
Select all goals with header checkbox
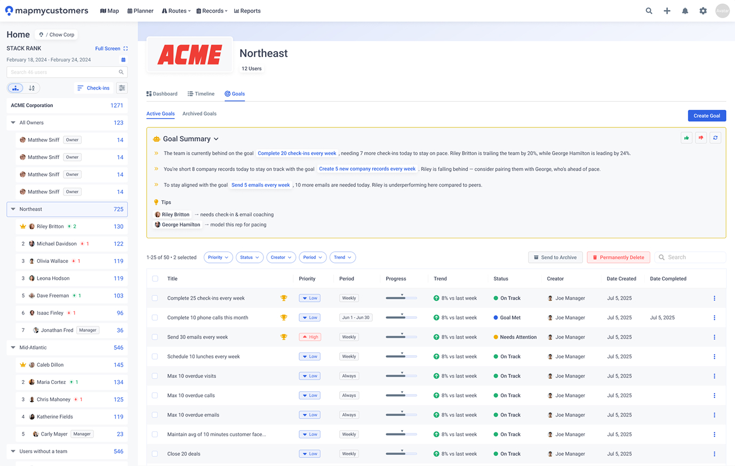point(155,279)
